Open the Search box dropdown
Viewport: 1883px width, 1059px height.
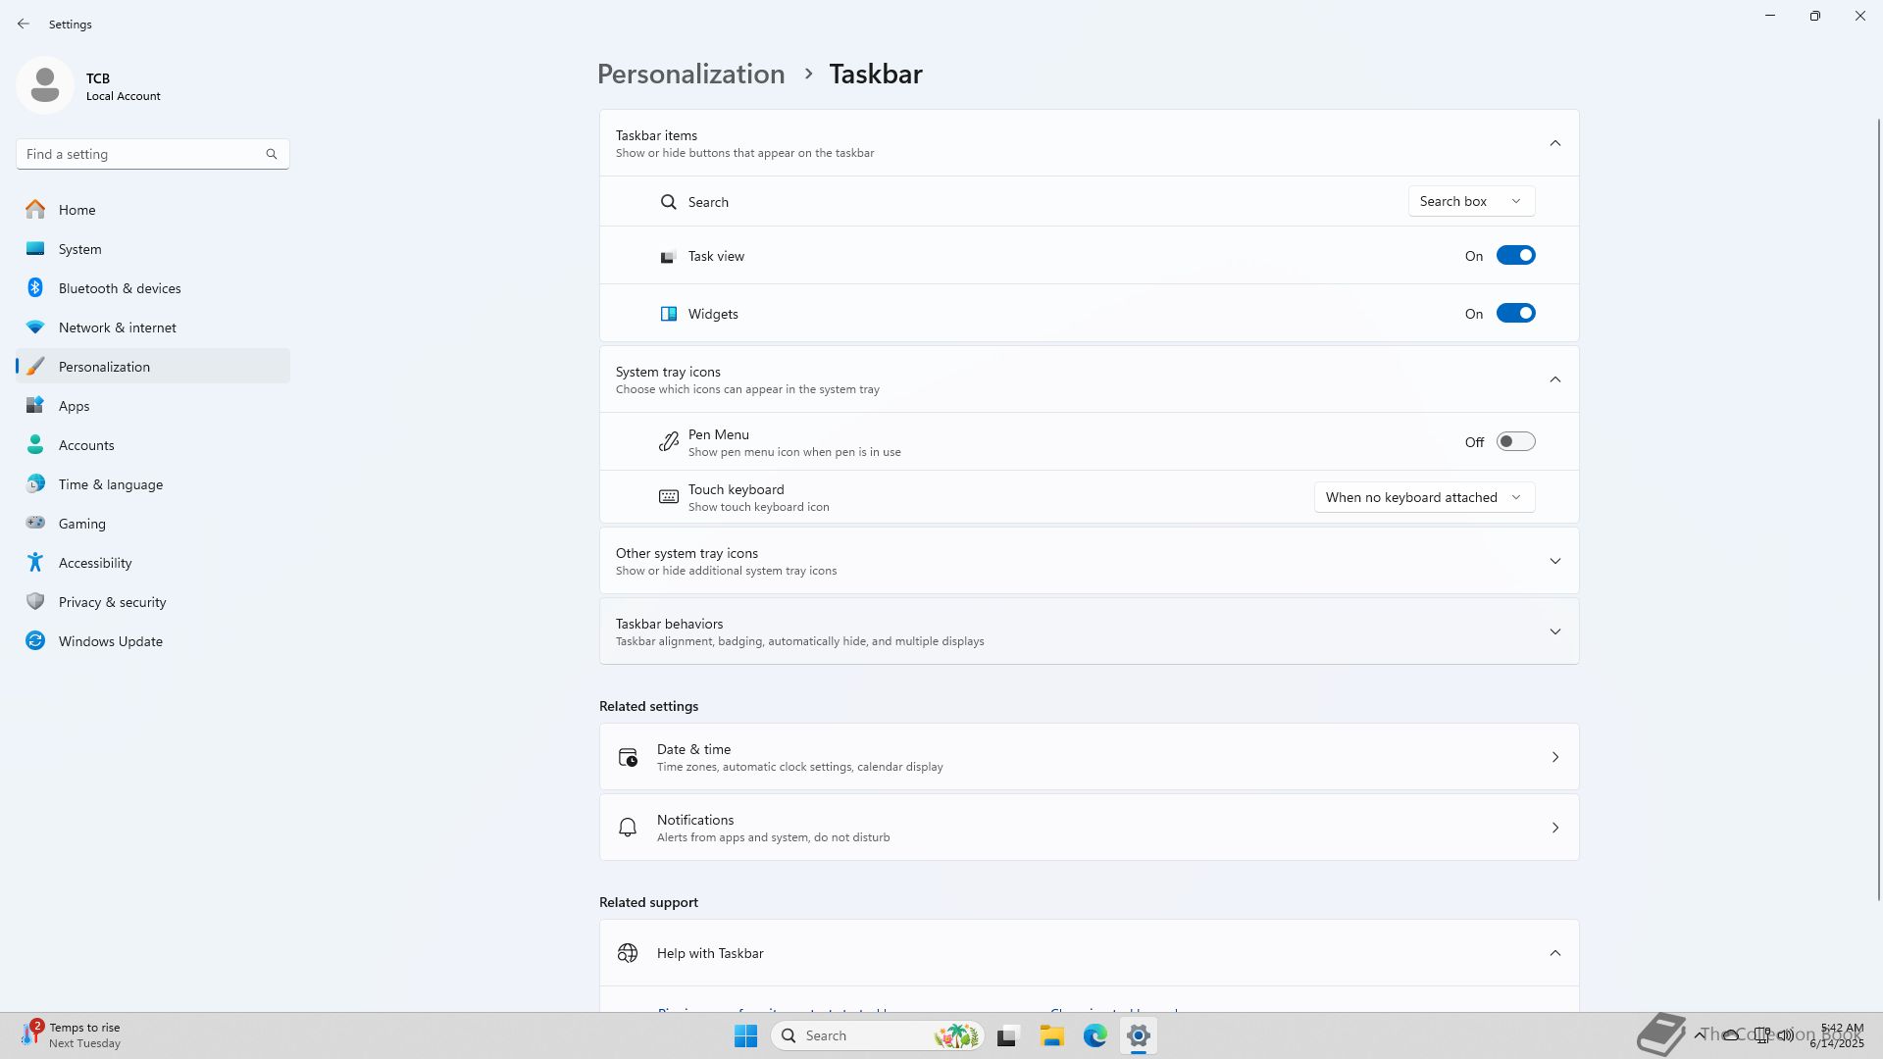click(x=1471, y=202)
